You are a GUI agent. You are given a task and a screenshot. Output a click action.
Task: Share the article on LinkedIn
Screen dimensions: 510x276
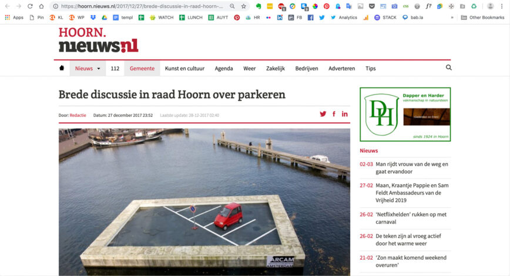point(344,114)
